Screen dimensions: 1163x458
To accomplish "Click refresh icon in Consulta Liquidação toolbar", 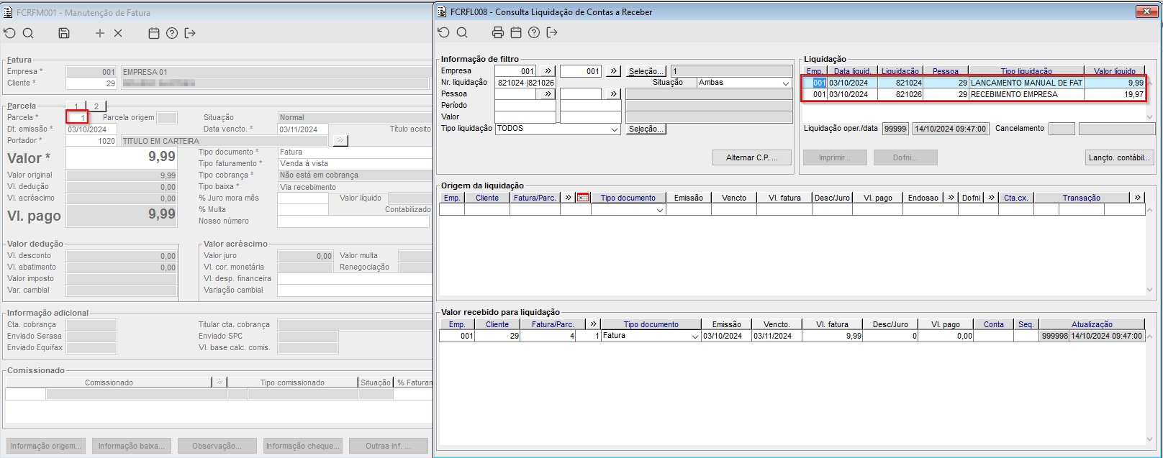I will [443, 32].
